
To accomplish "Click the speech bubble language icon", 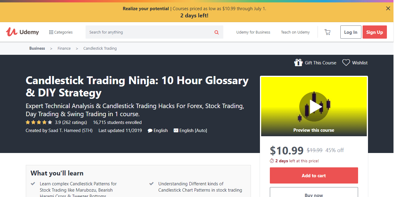I will tap(150, 131).
